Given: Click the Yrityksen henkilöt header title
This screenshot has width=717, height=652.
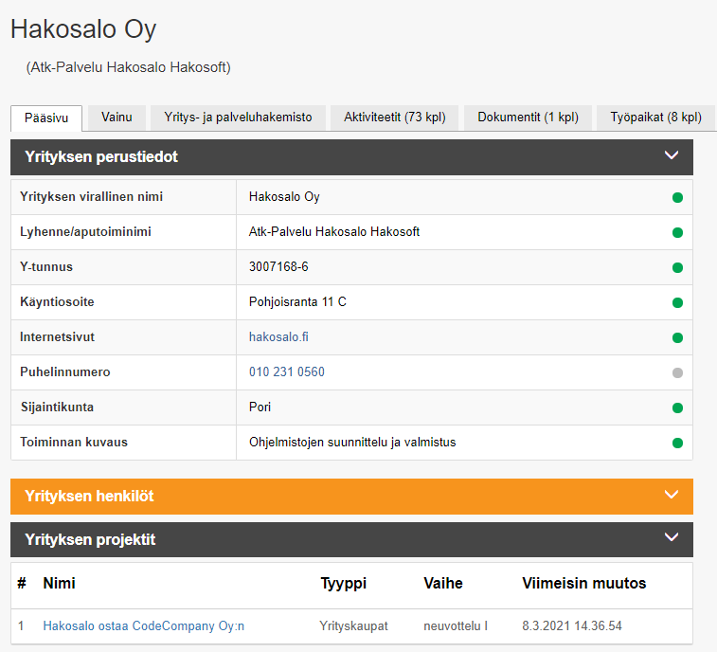Looking at the screenshot, I should (x=89, y=497).
